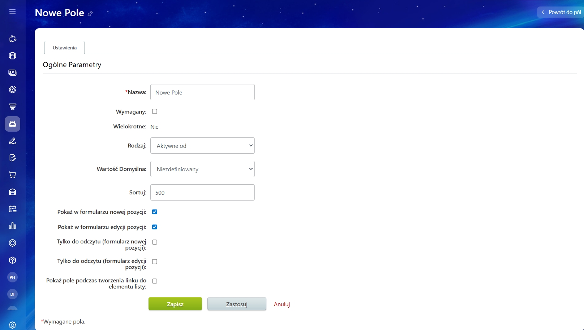Open the collaboration circles icon in the sidebar
Viewport: 584px width, 330px height.
(x=12, y=39)
